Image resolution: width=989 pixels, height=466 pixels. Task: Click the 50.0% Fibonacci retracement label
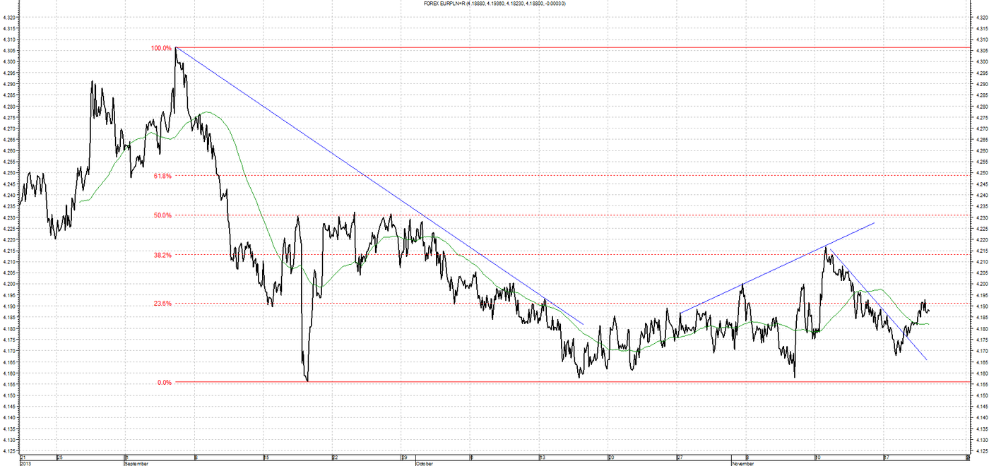click(162, 215)
